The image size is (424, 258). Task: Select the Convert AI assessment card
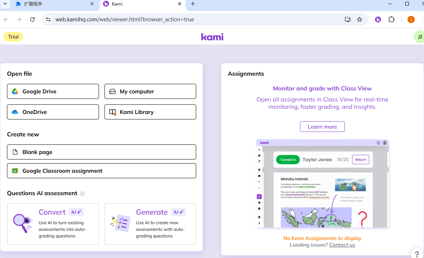pos(53,224)
